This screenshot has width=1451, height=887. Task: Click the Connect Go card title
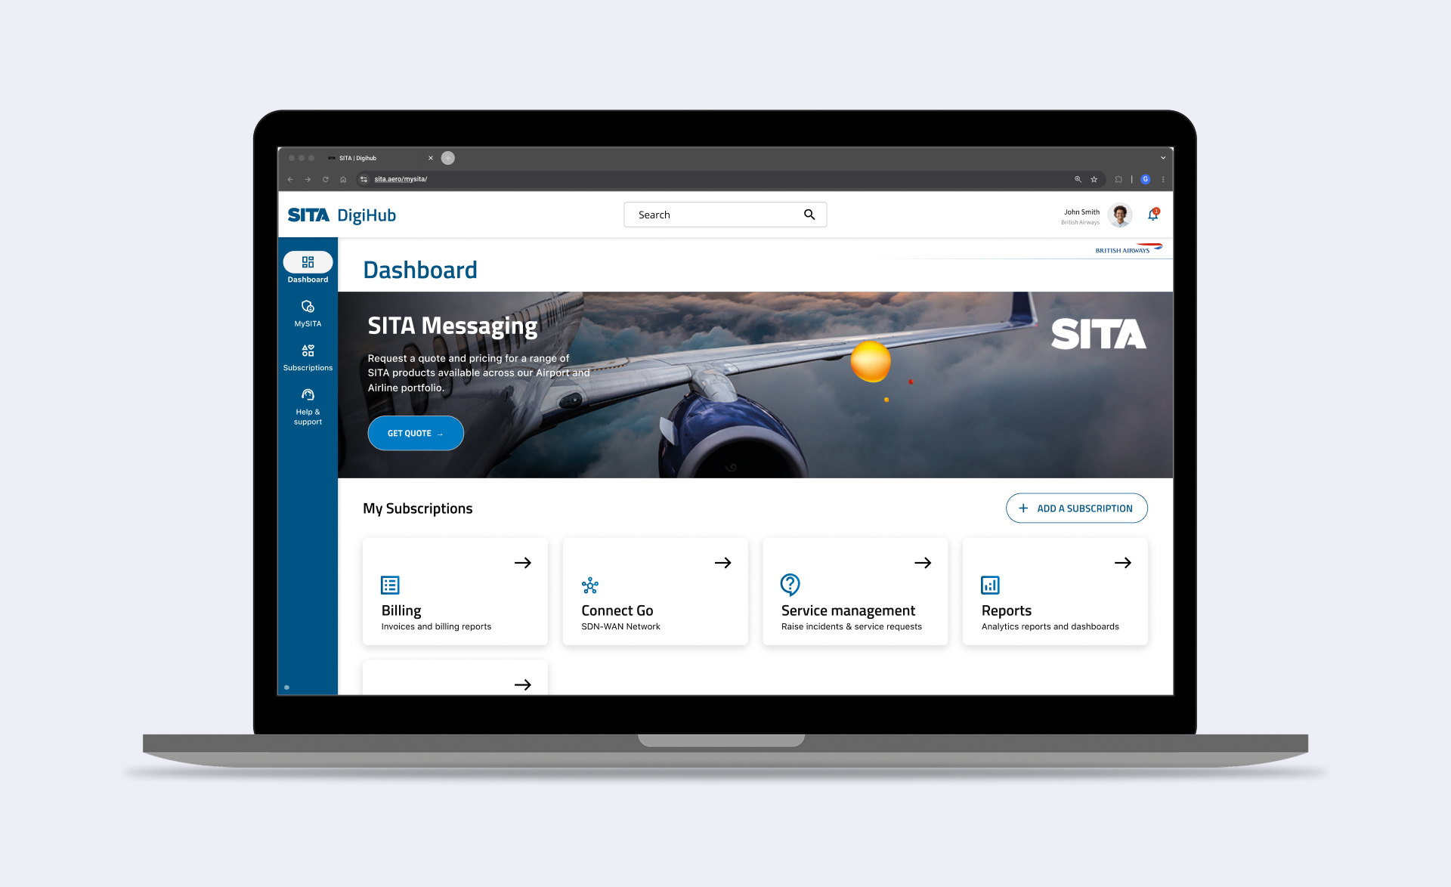click(617, 610)
